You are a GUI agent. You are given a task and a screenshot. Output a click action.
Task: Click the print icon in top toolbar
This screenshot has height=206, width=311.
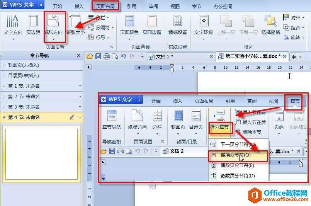(107, 56)
